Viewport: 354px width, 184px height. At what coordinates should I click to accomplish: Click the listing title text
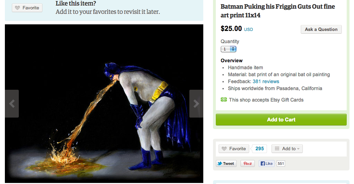coord(277,11)
